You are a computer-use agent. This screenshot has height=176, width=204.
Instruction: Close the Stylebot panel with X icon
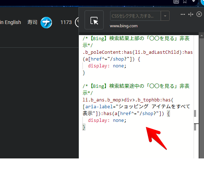point(199,14)
